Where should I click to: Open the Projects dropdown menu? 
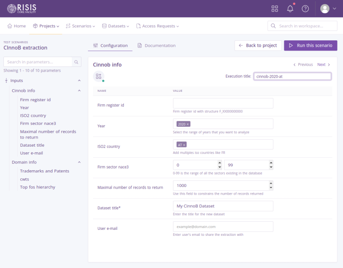tap(46, 26)
